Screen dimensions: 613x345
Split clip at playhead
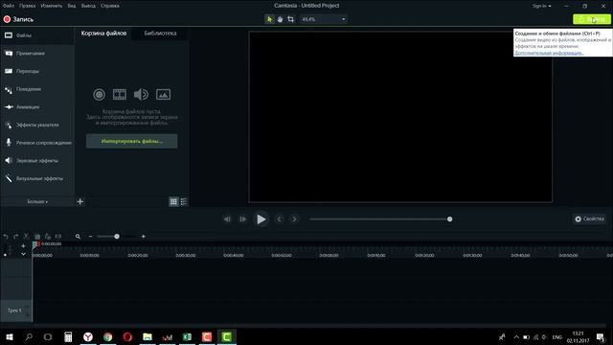tap(58, 237)
